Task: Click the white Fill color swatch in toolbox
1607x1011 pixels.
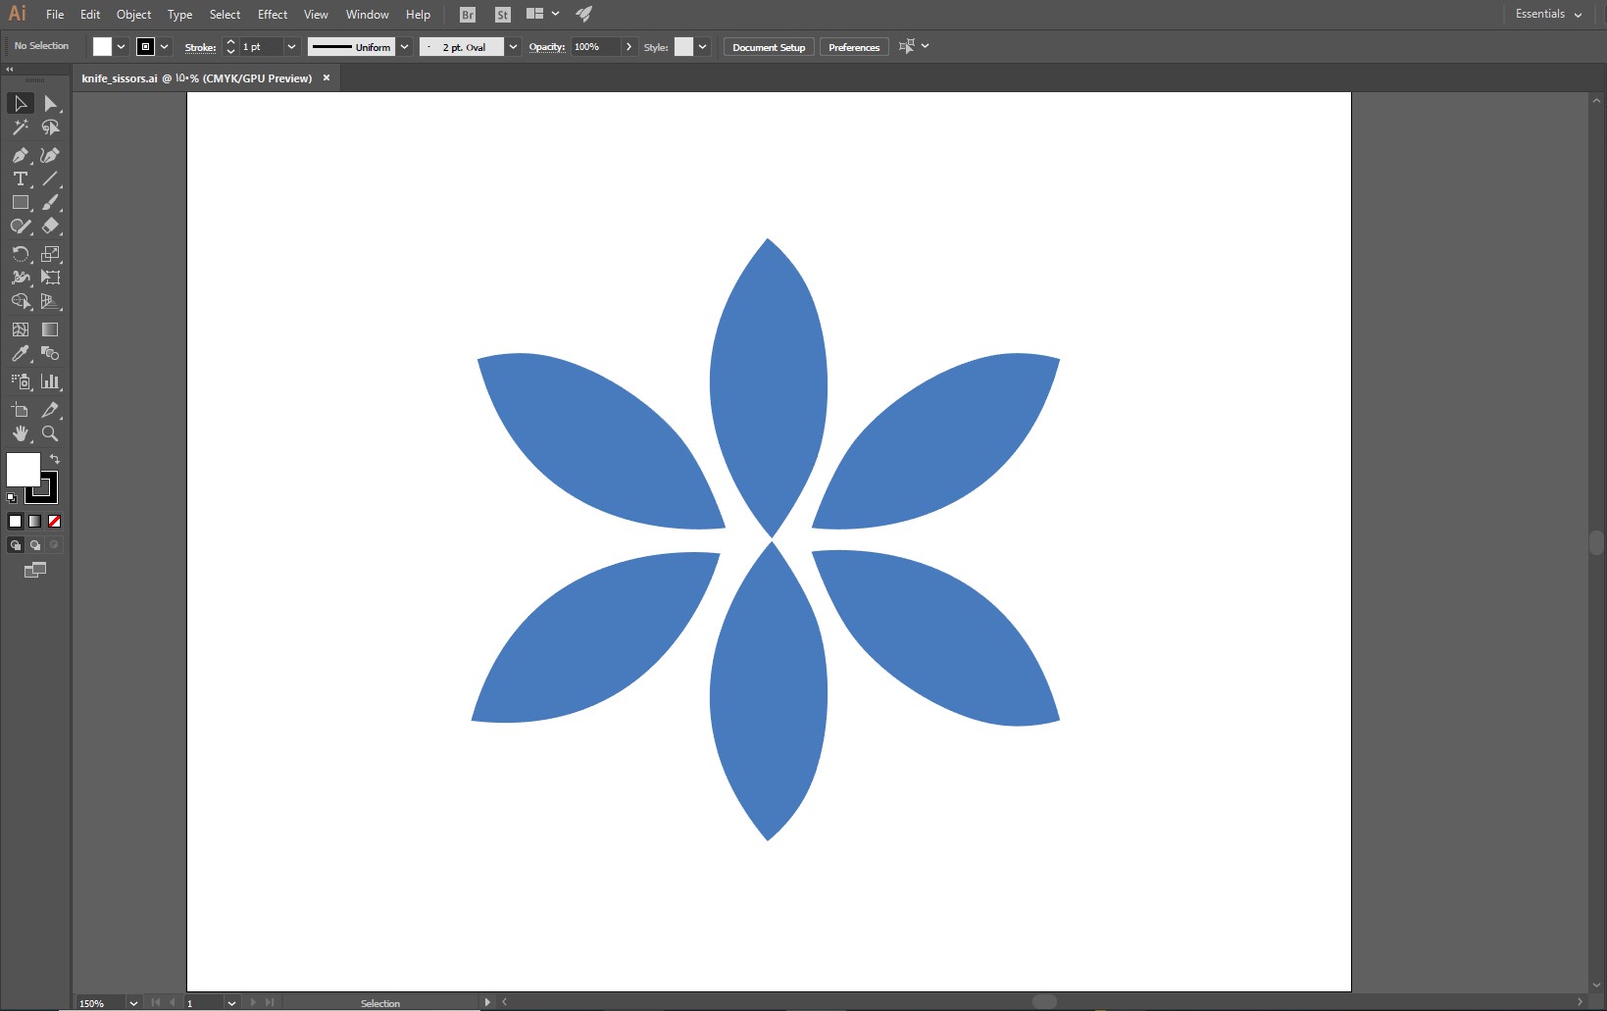Action: pyautogui.click(x=24, y=470)
